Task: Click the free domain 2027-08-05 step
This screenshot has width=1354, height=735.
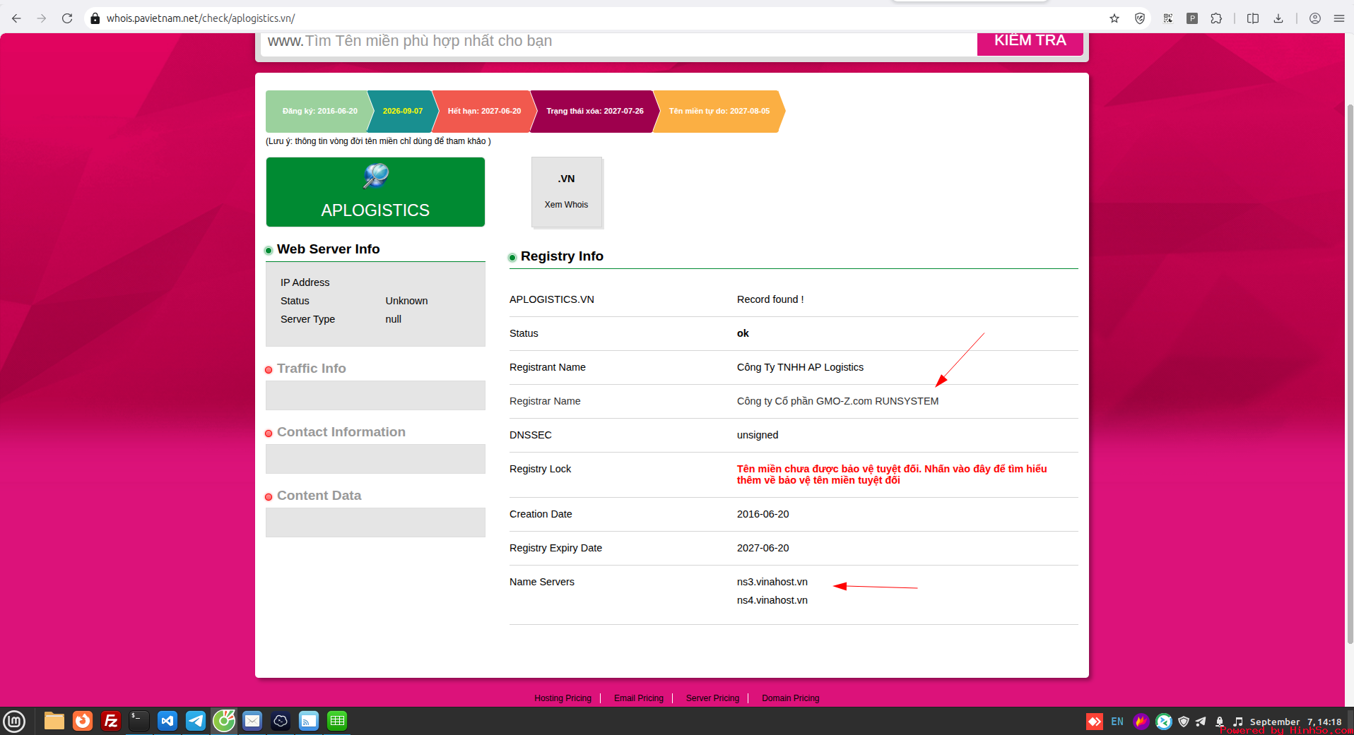Action: point(719,111)
